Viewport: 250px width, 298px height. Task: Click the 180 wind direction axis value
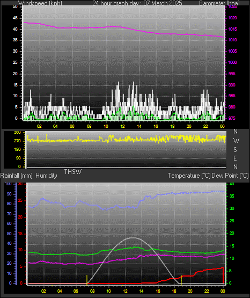[x=17, y=150]
